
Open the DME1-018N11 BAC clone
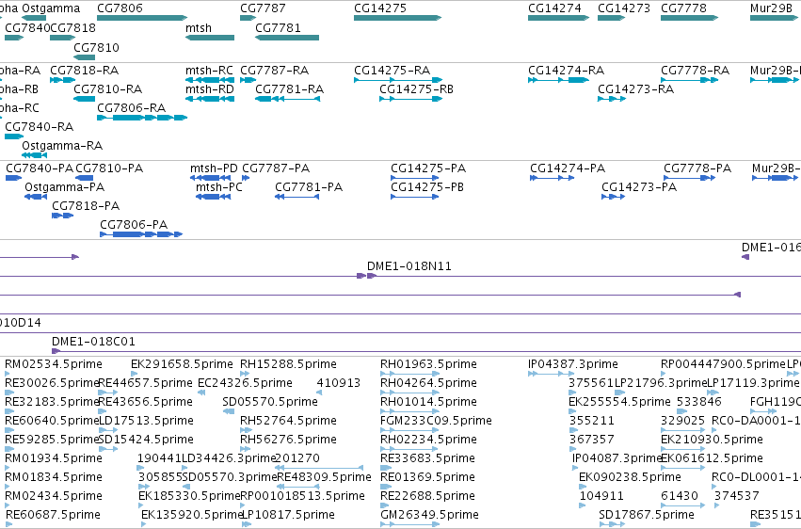(x=584, y=276)
